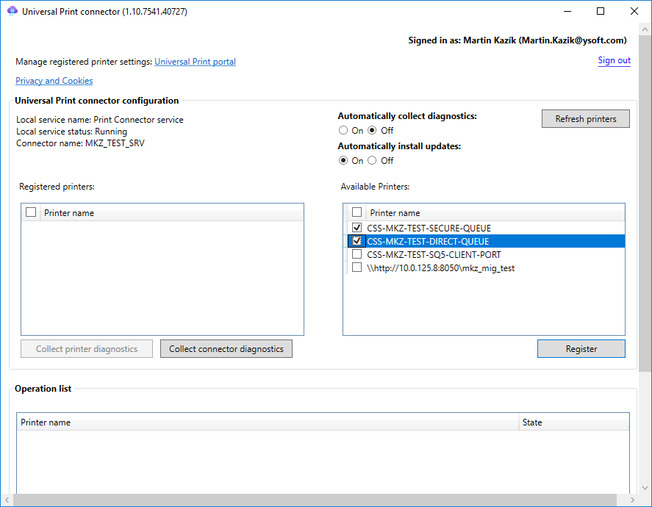Click the vertical scrollbar down arrow
Viewport: 652px width, 507px height.
(x=645, y=486)
